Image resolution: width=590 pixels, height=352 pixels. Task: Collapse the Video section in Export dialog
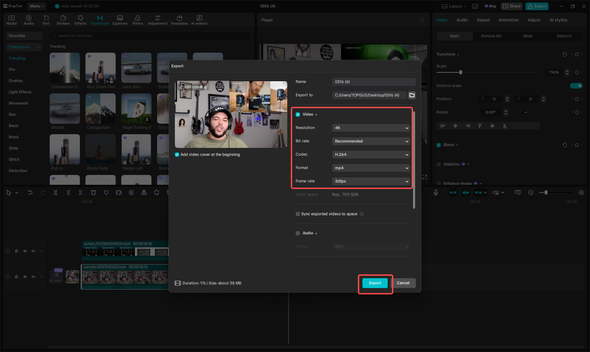pos(316,114)
